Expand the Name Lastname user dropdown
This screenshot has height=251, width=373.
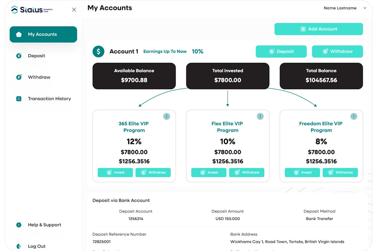[365, 8]
